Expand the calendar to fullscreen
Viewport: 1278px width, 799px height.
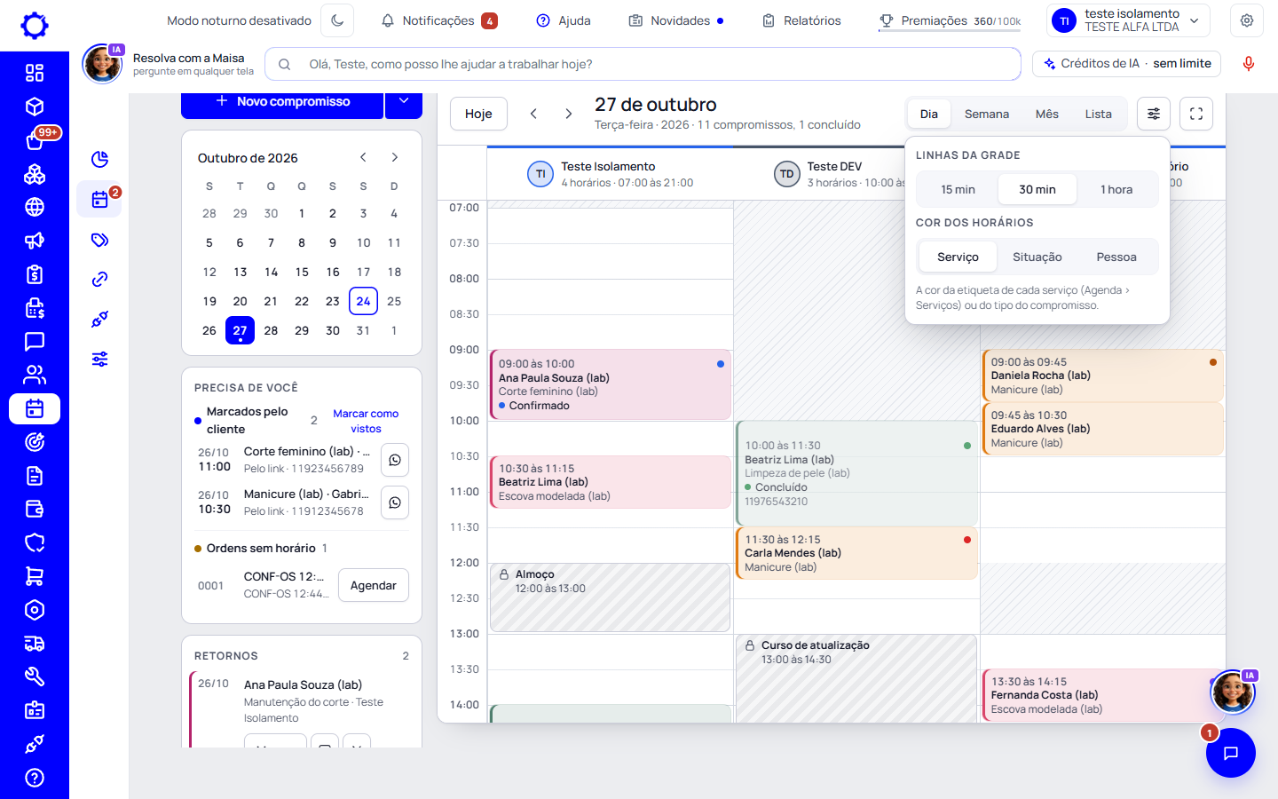coord(1196,114)
